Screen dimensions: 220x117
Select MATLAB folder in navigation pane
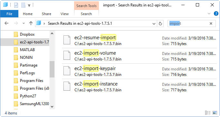pos(27,50)
